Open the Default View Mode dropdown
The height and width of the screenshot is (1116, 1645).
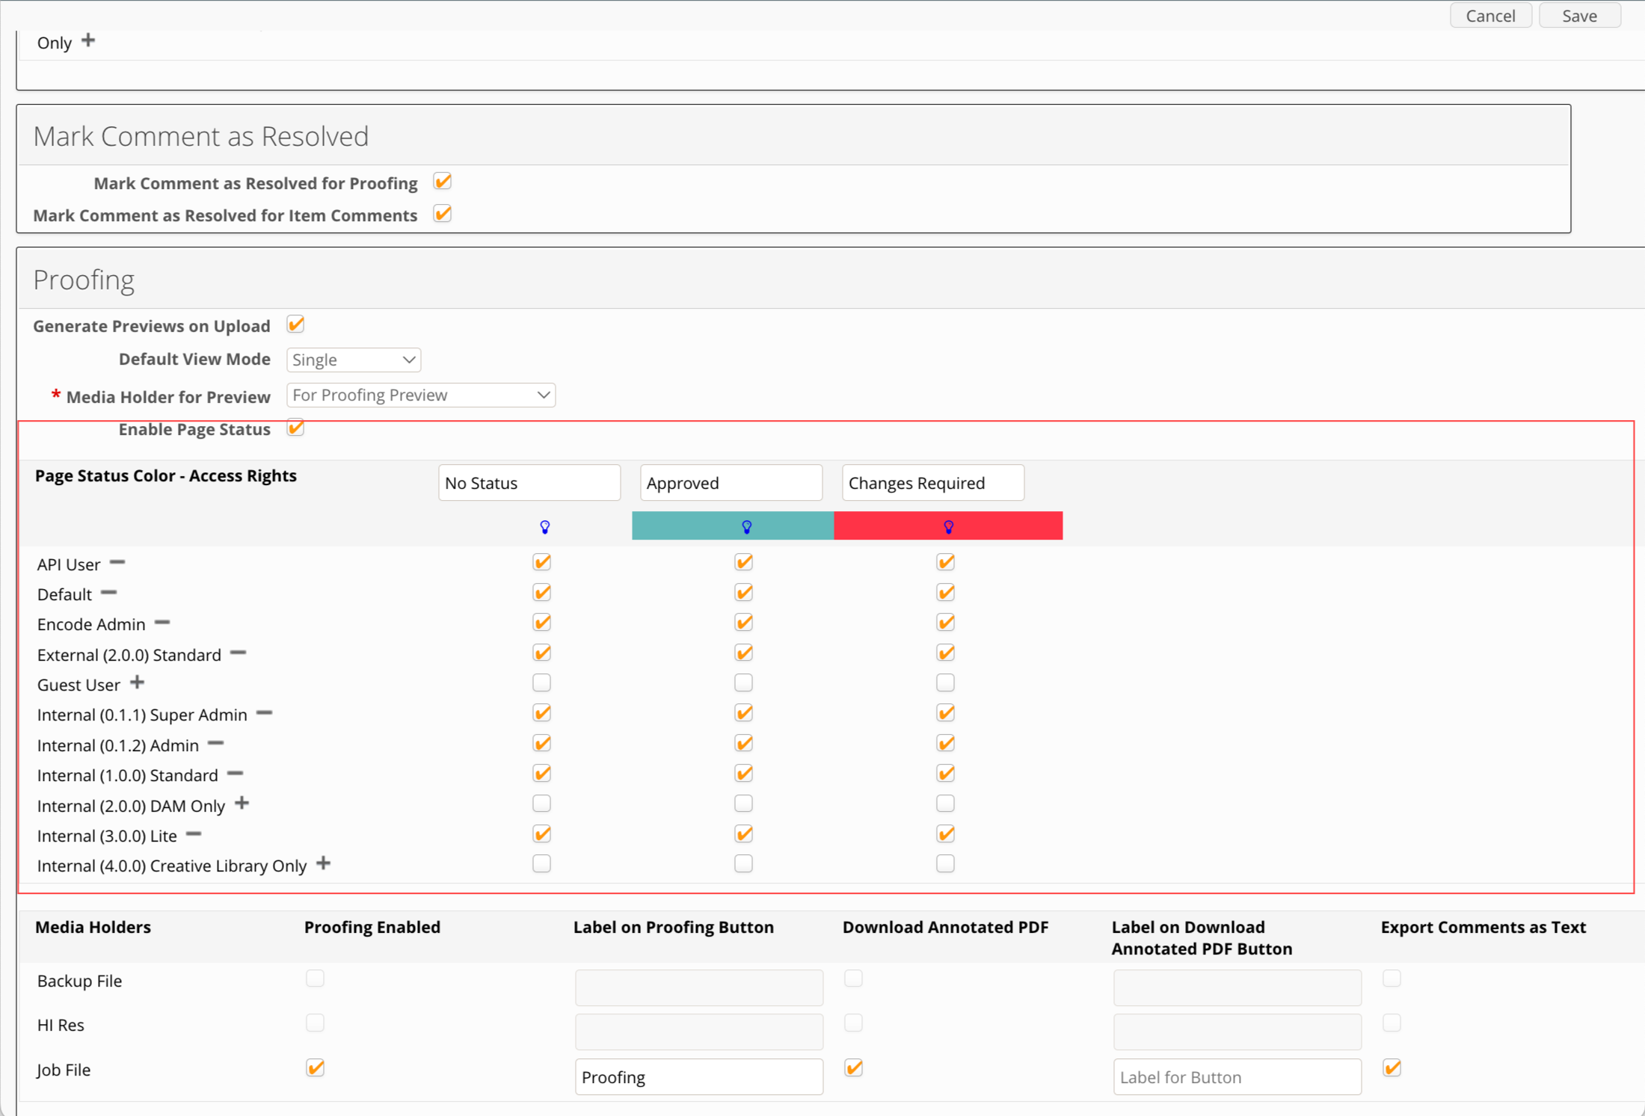[354, 360]
